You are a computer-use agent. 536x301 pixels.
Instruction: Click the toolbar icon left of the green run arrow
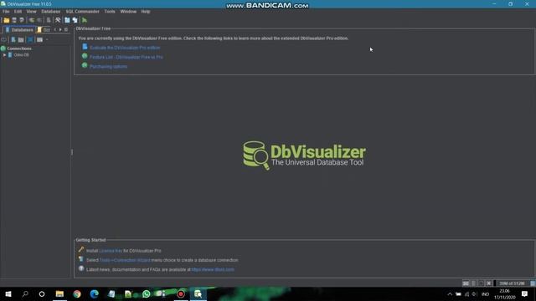point(75,20)
